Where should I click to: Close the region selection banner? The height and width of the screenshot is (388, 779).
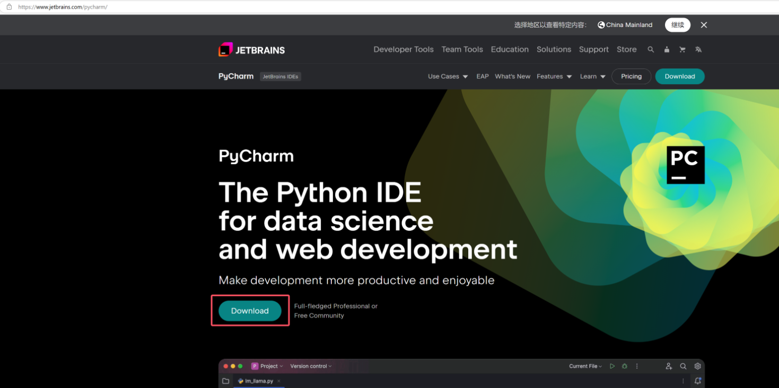coord(704,25)
